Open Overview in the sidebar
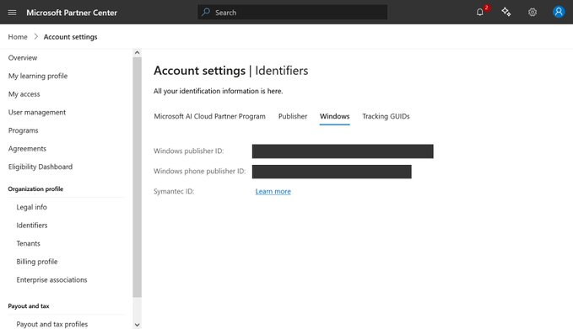Screen dimensions: 573x329 (23, 57)
